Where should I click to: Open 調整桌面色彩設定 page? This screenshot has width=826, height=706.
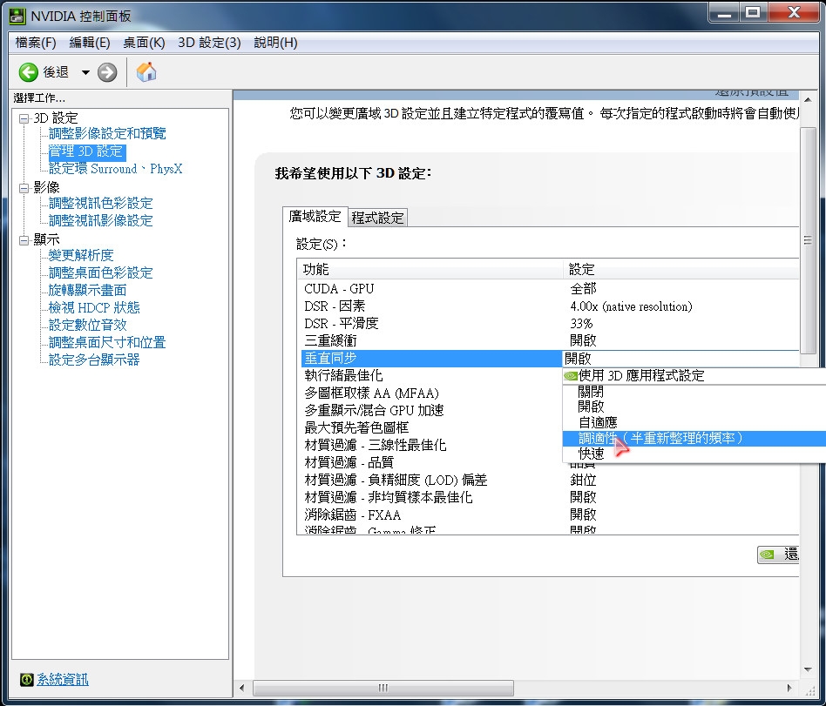(x=100, y=272)
